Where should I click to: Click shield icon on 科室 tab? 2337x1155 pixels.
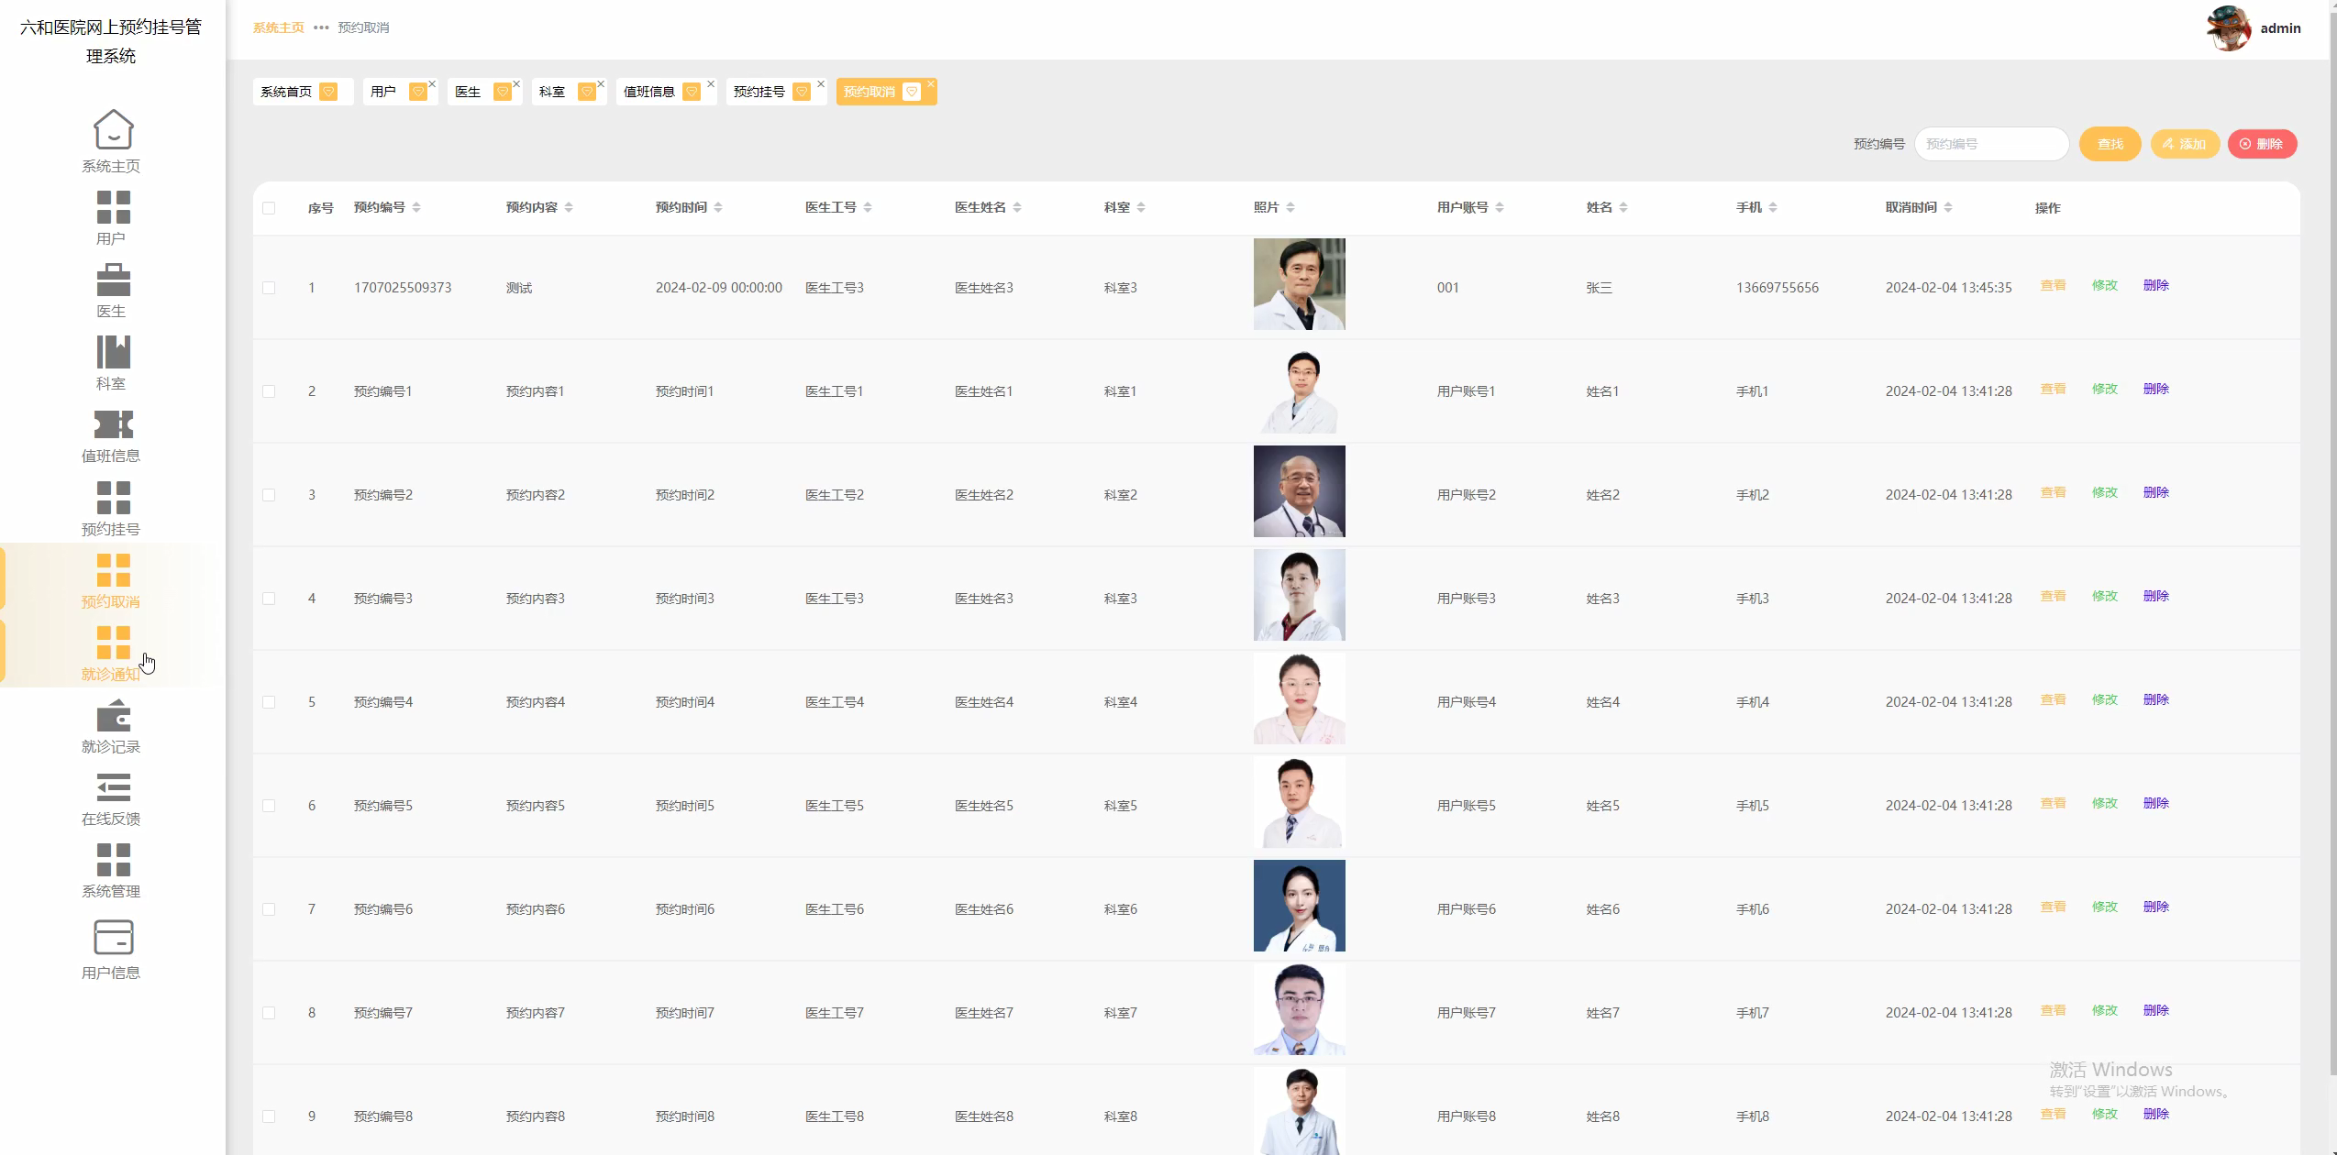pyautogui.click(x=586, y=92)
